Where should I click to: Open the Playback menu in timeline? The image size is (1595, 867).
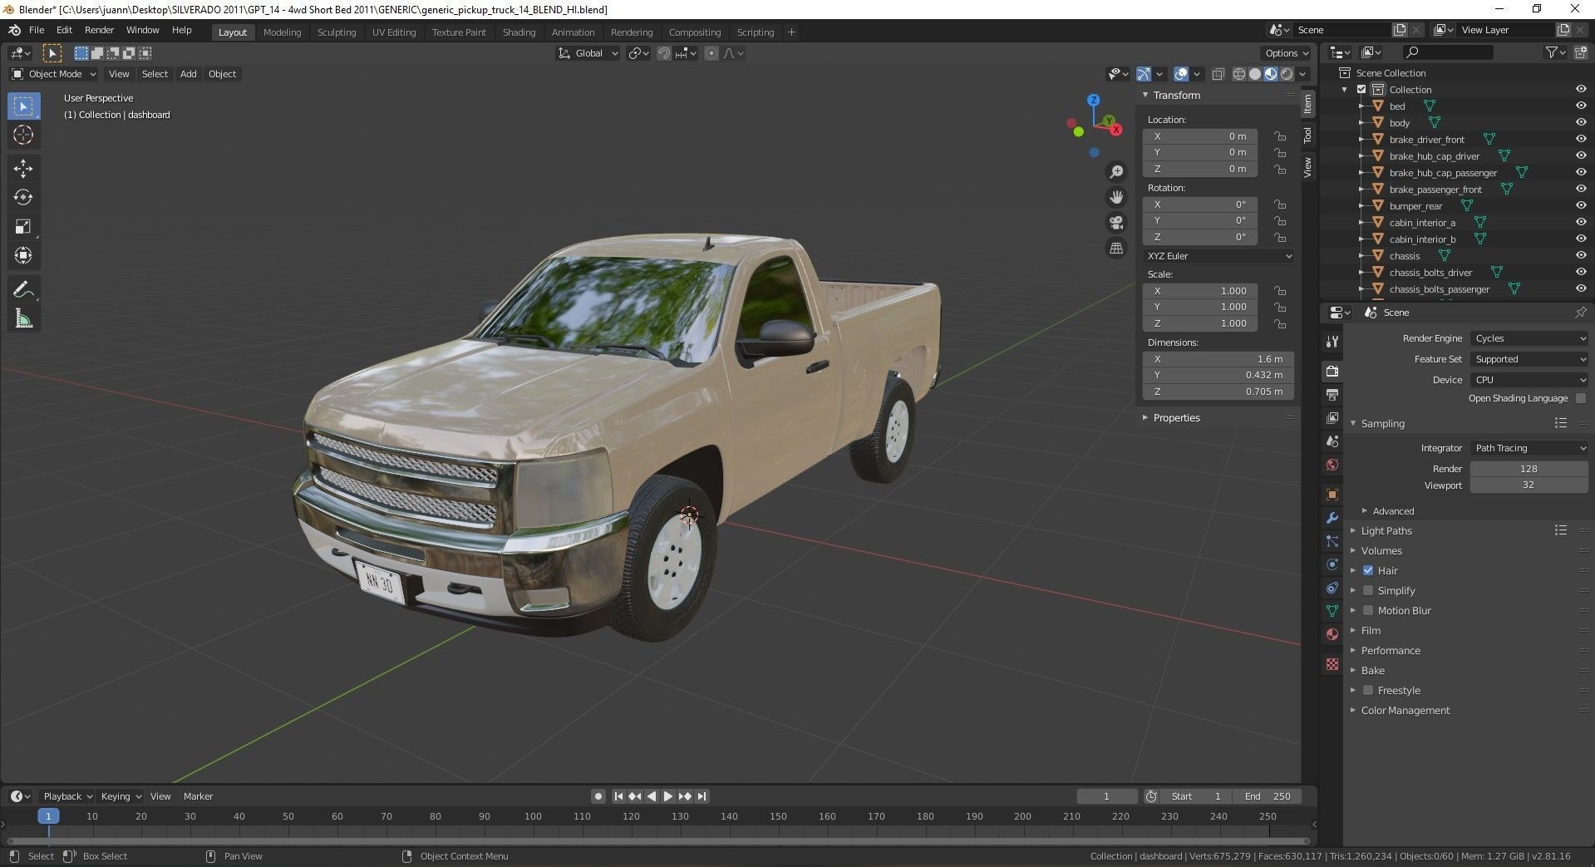(67, 796)
